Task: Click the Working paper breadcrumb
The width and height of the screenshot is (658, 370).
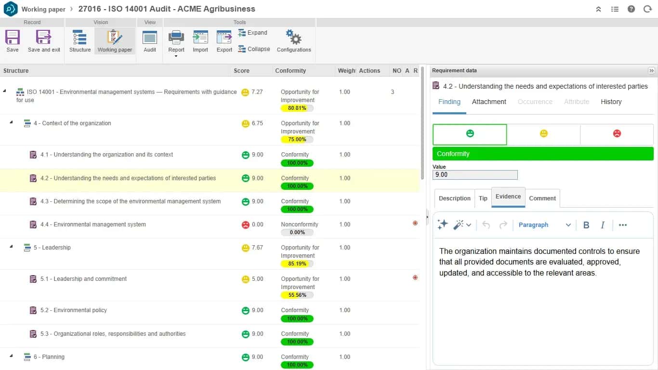Action: click(x=43, y=9)
